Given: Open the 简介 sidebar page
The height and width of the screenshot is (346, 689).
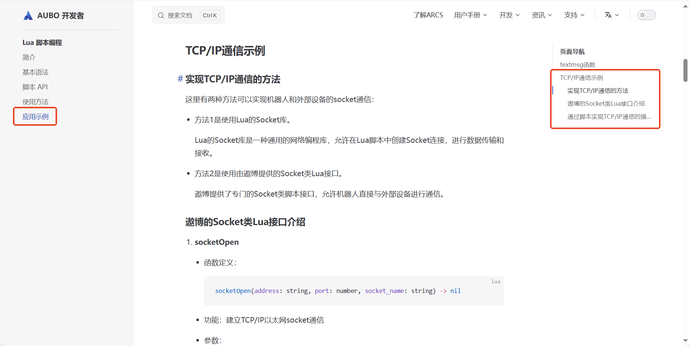Looking at the screenshot, I should [29, 57].
